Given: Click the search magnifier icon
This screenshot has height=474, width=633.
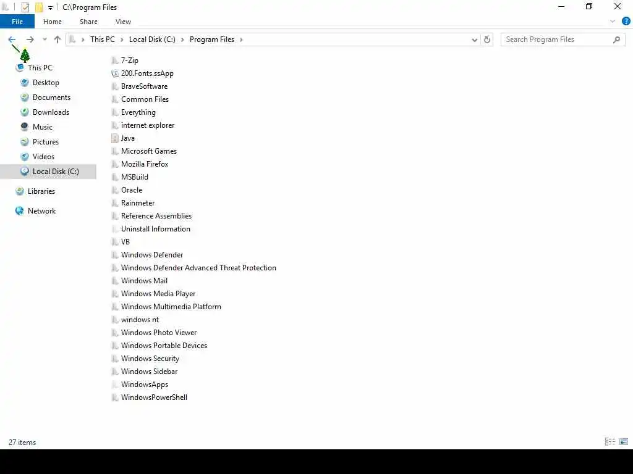Looking at the screenshot, I should (616, 39).
